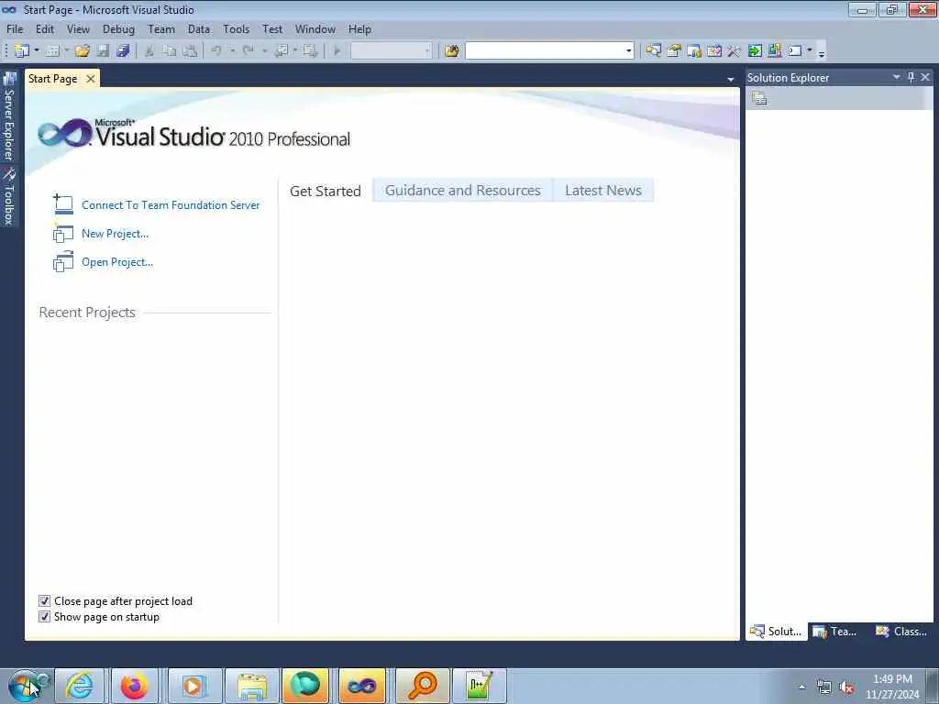The height and width of the screenshot is (704, 939).
Task: Open the Tools menu
Action: 236,28
